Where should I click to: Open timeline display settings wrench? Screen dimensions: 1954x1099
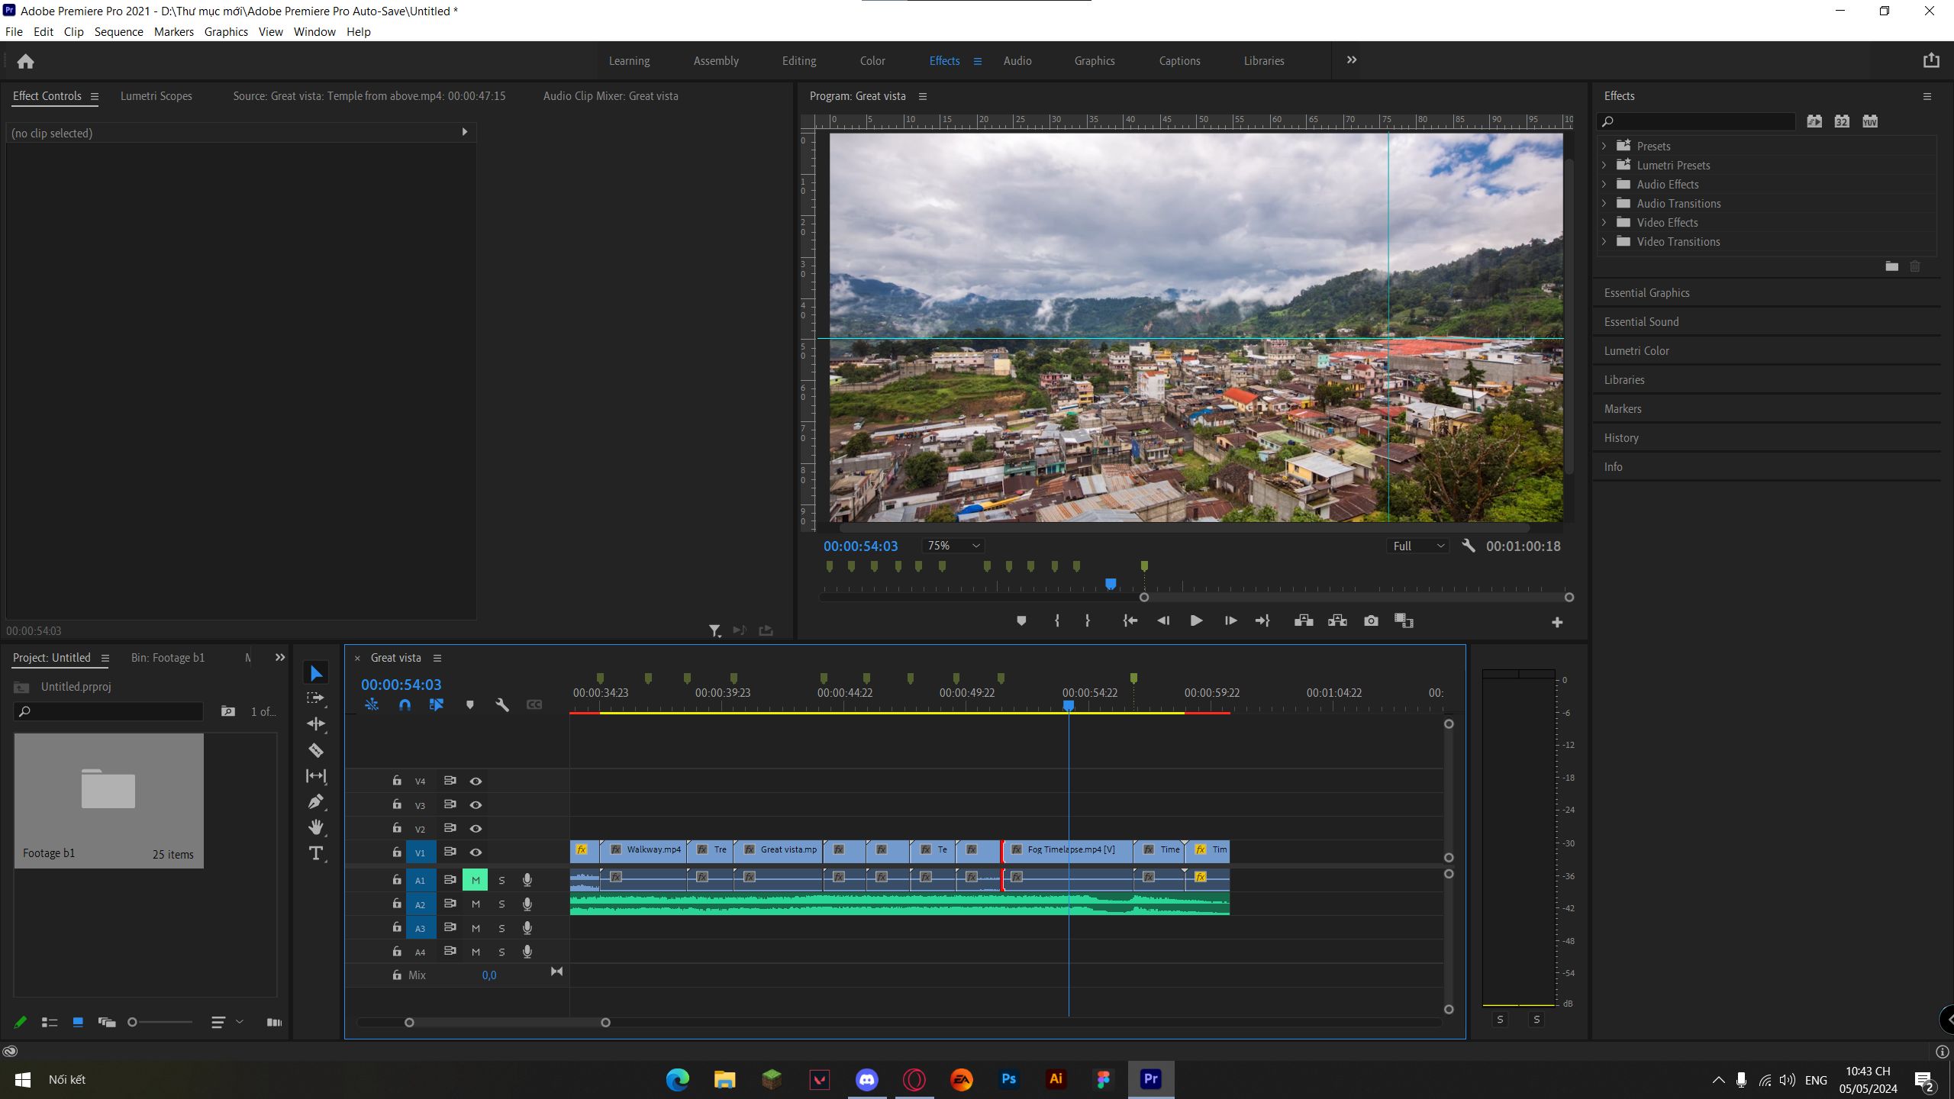click(x=501, y=705)
